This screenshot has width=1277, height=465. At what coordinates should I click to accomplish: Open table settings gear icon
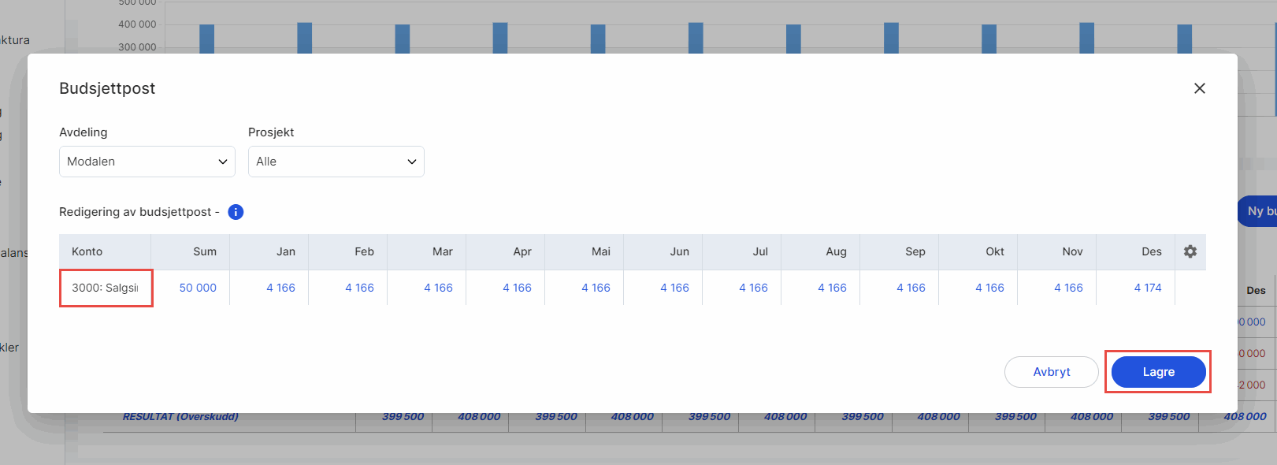point(1190,251)
